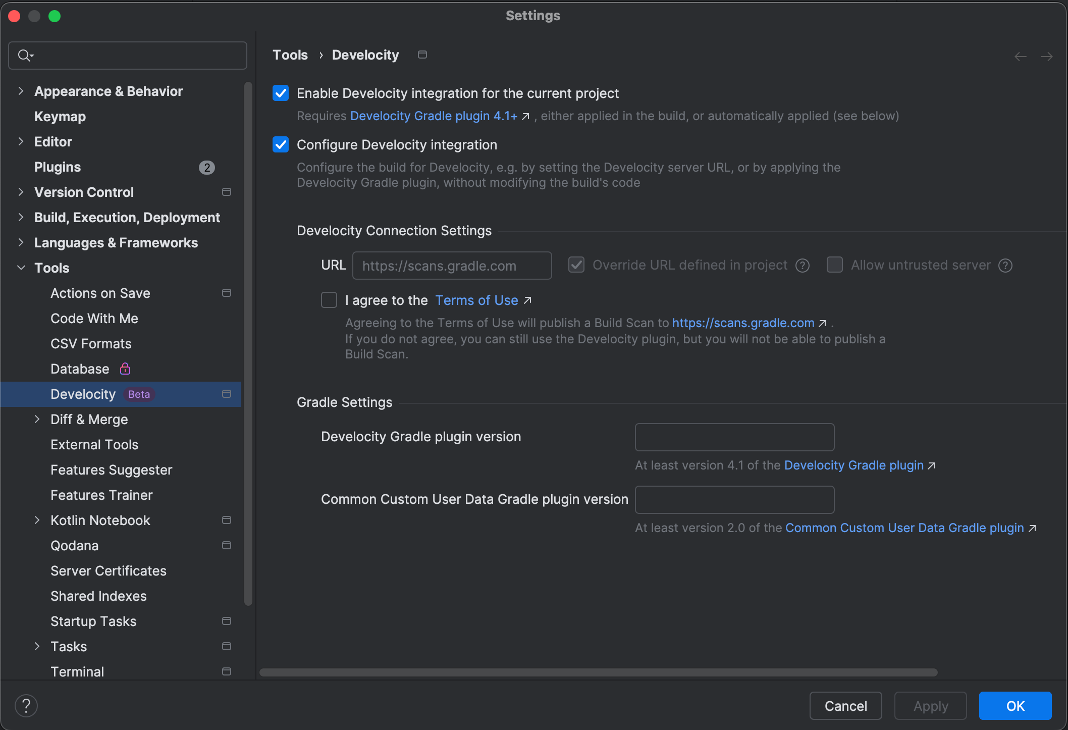Expand Diff & Merge subtree

tap(37, 419)
